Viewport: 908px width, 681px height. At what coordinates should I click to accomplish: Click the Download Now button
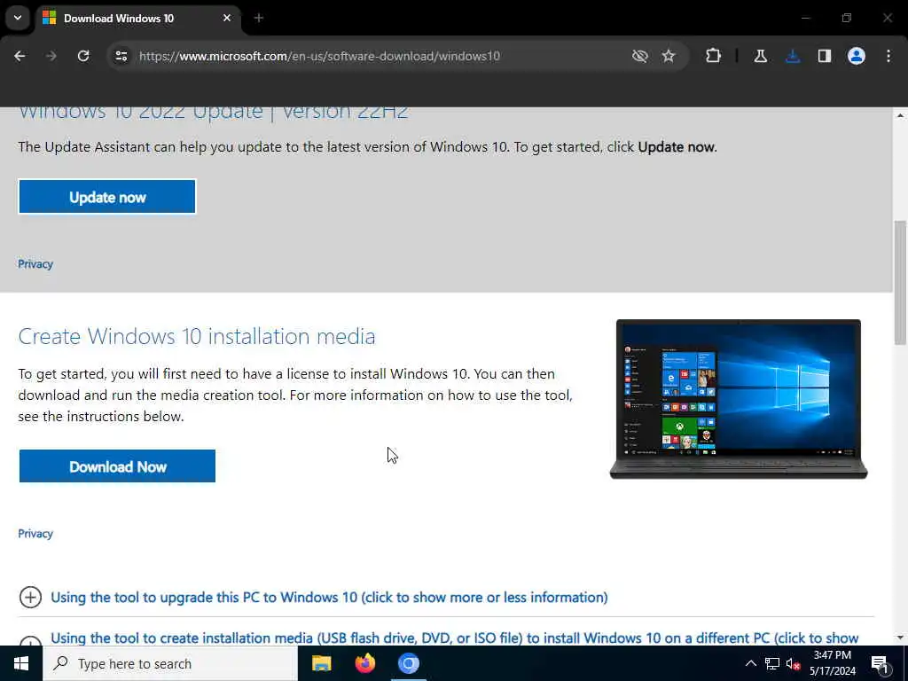117,466
